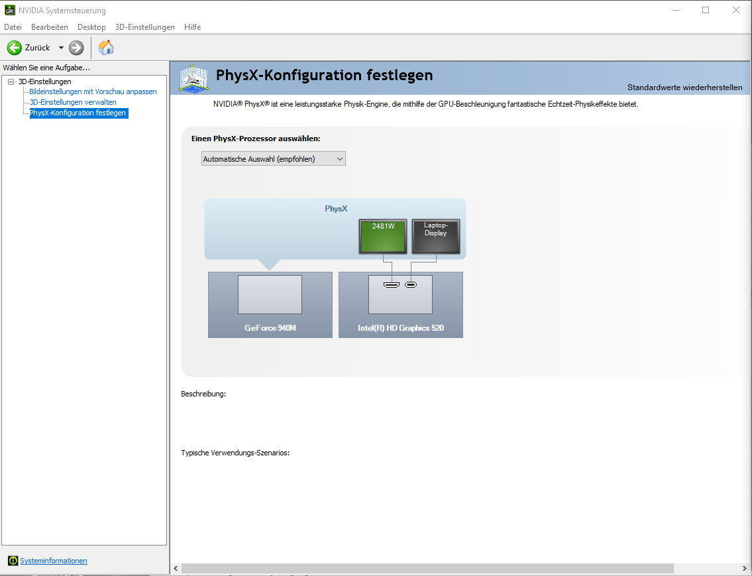752x576 pixels.
Task: Open the Datei menu
Action: pyautogui.click(x=13, y=27)
